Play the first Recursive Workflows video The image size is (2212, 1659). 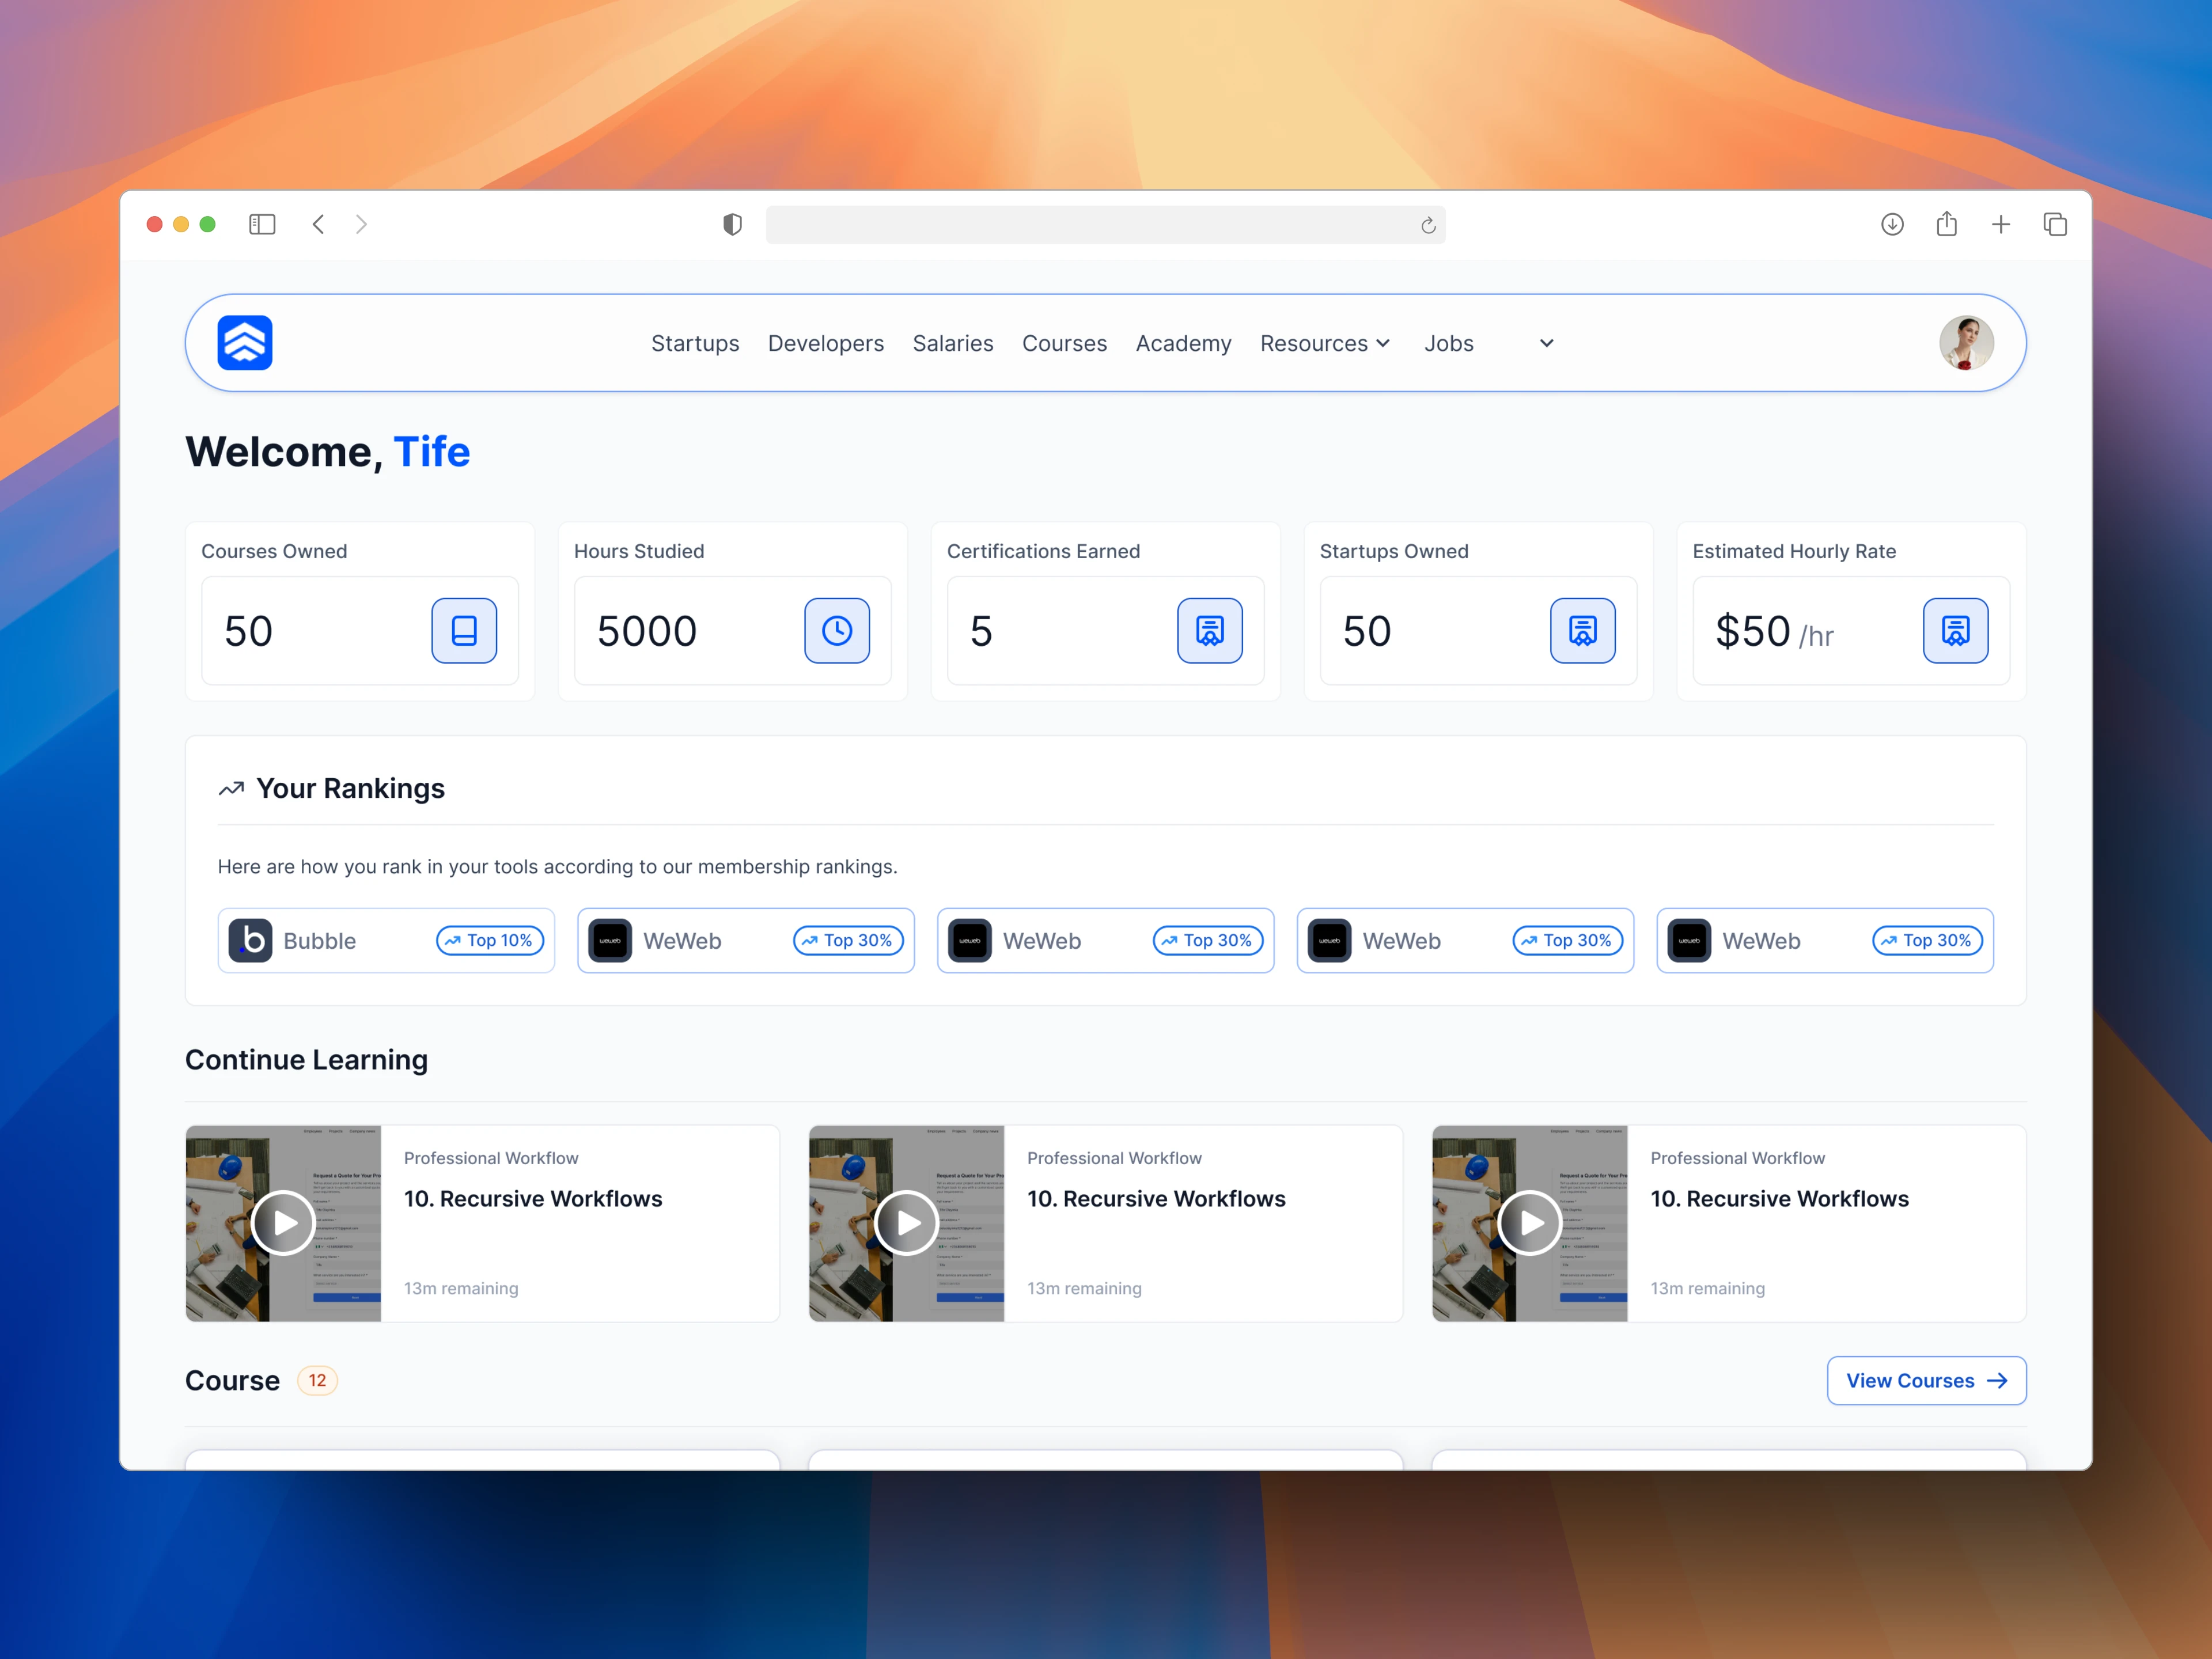[283, 1223]
